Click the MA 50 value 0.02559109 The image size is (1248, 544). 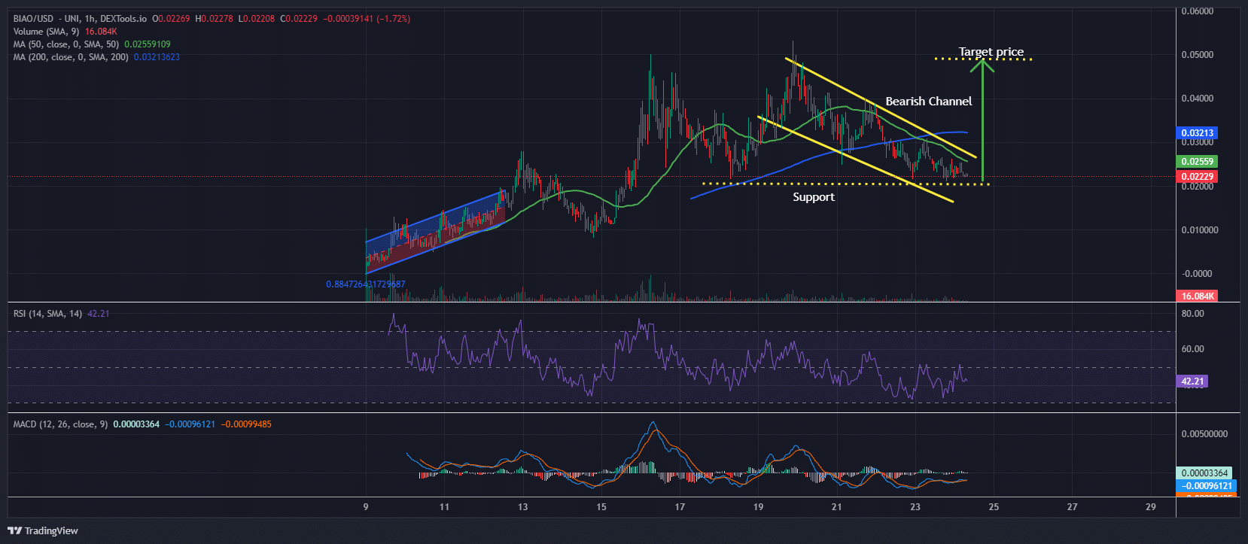[x=148, y=44]
